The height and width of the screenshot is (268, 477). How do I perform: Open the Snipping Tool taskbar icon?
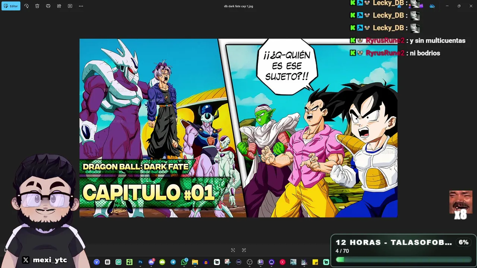coord(228,262)
